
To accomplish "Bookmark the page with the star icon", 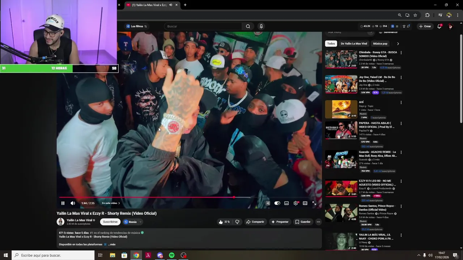I will coord(415,15).
